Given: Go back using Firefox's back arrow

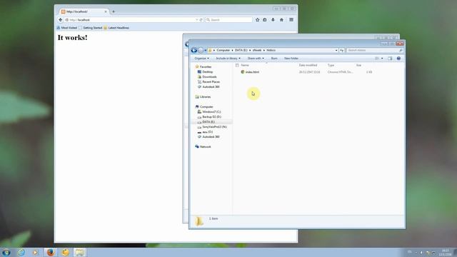Looking at the screenshot, I should (60, 20).
